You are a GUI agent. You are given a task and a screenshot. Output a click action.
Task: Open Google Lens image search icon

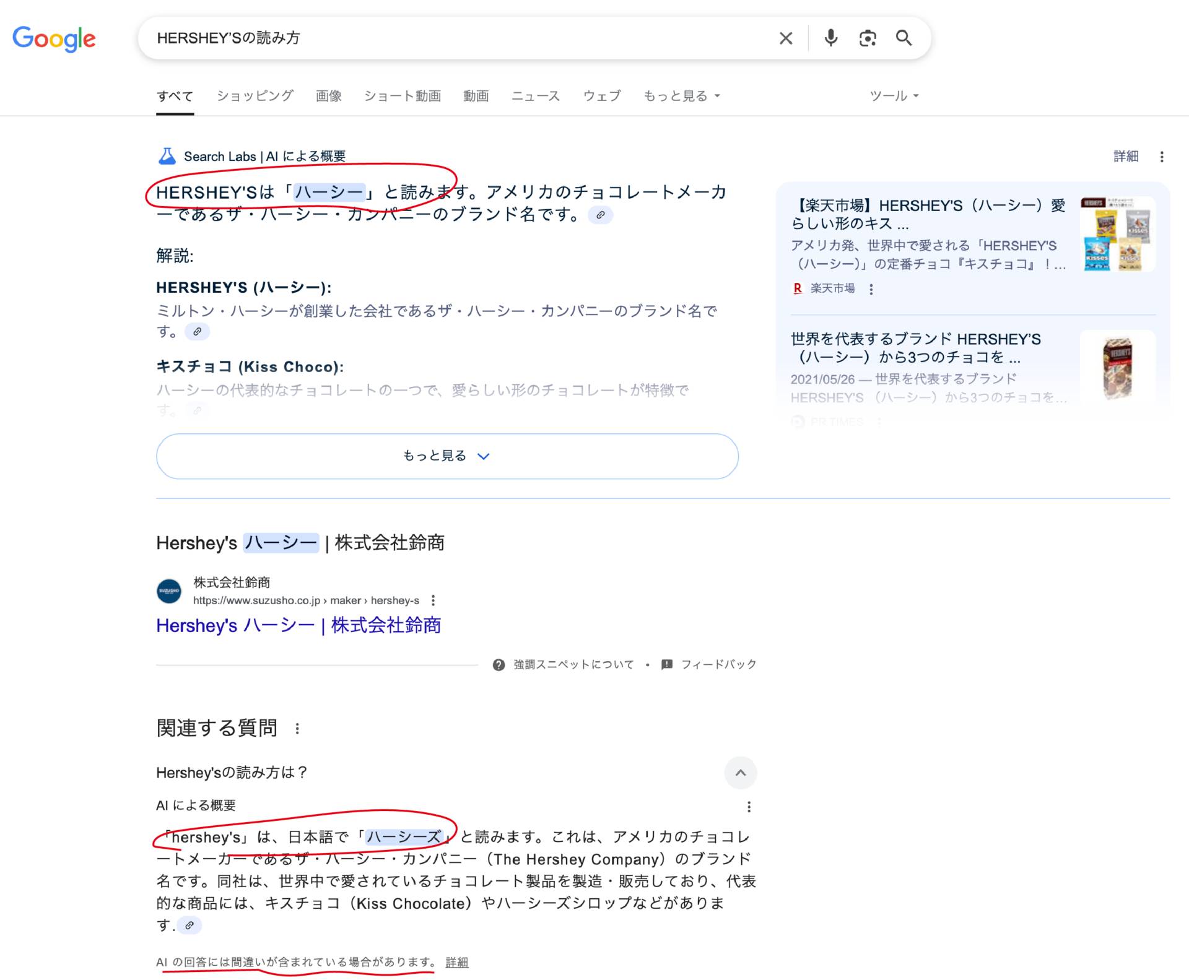868,38
